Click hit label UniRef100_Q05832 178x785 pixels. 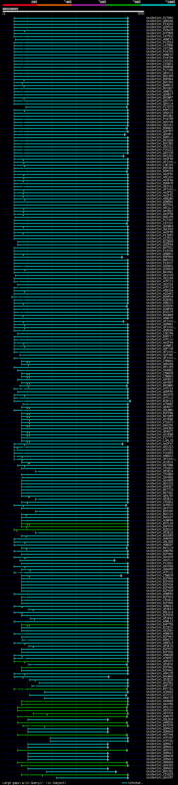coord(160,505)
